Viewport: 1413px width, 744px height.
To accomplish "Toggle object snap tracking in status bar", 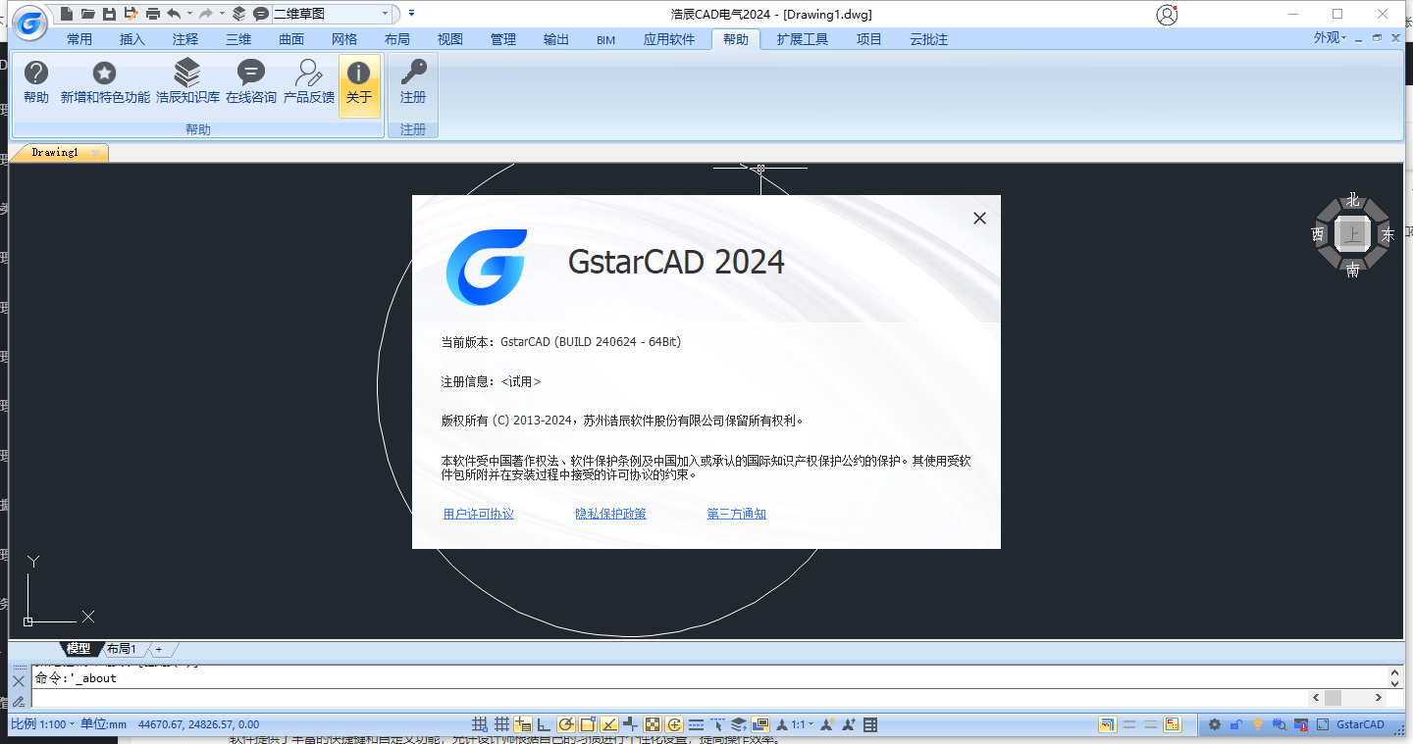I will click(x=609, y=725).
